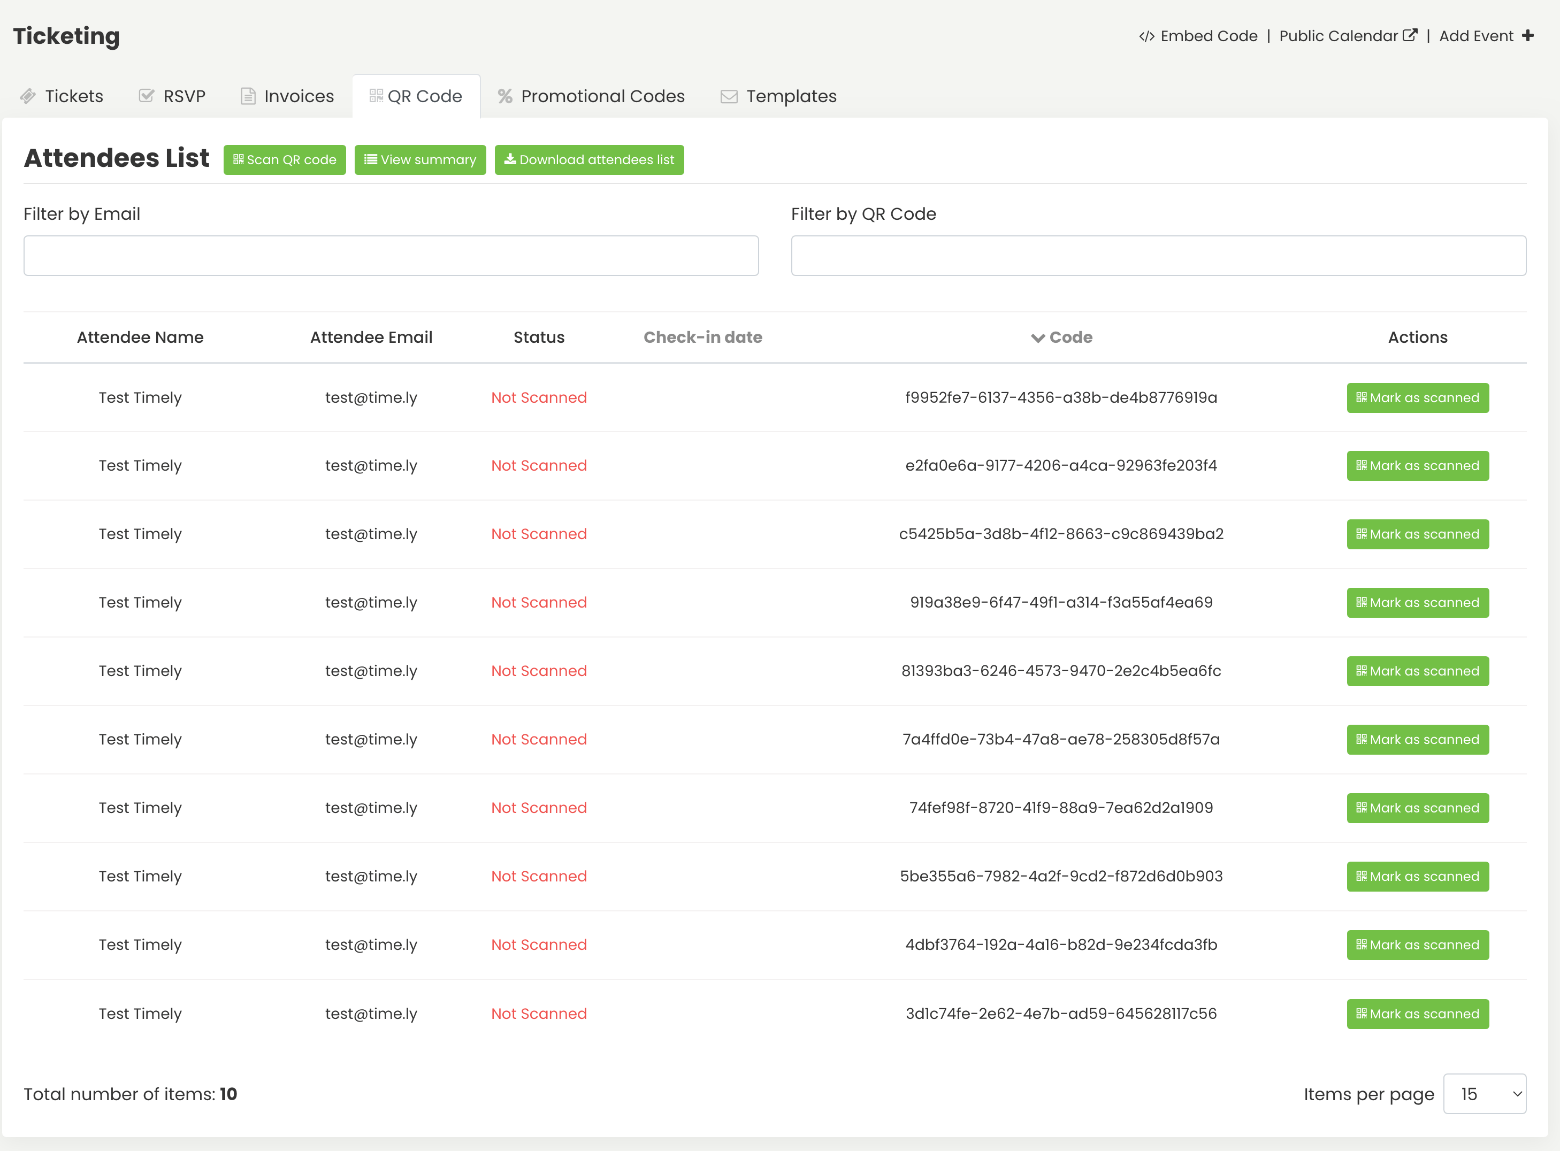Open the Templates tab

(778, 96)
